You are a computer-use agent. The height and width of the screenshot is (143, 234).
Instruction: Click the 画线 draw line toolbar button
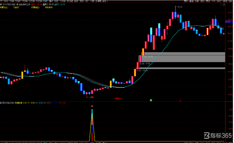pyautogui.click(x=208, y=1)
